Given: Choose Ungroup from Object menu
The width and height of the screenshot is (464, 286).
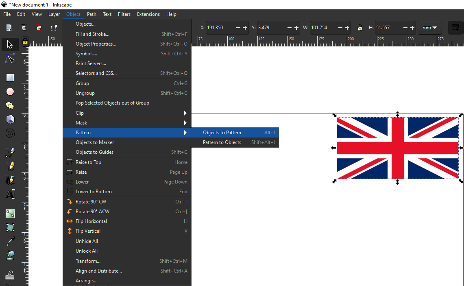Looking at the screenshot, I should click(x=127, y=93).
